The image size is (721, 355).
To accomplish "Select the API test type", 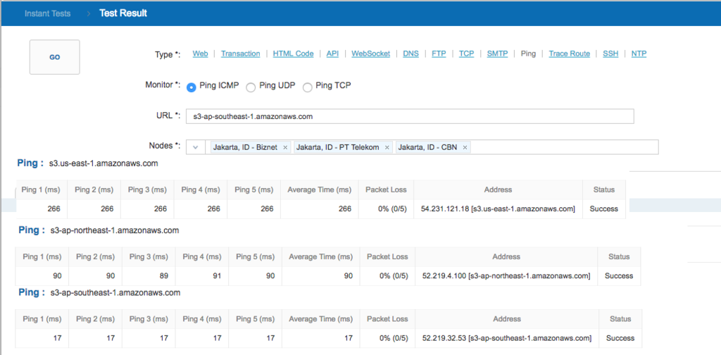I will (x=332, y=54).
